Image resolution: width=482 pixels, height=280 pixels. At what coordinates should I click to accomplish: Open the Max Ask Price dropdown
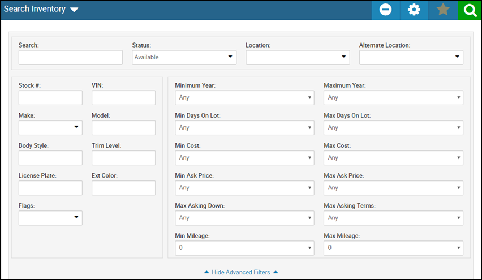(393, 188)
